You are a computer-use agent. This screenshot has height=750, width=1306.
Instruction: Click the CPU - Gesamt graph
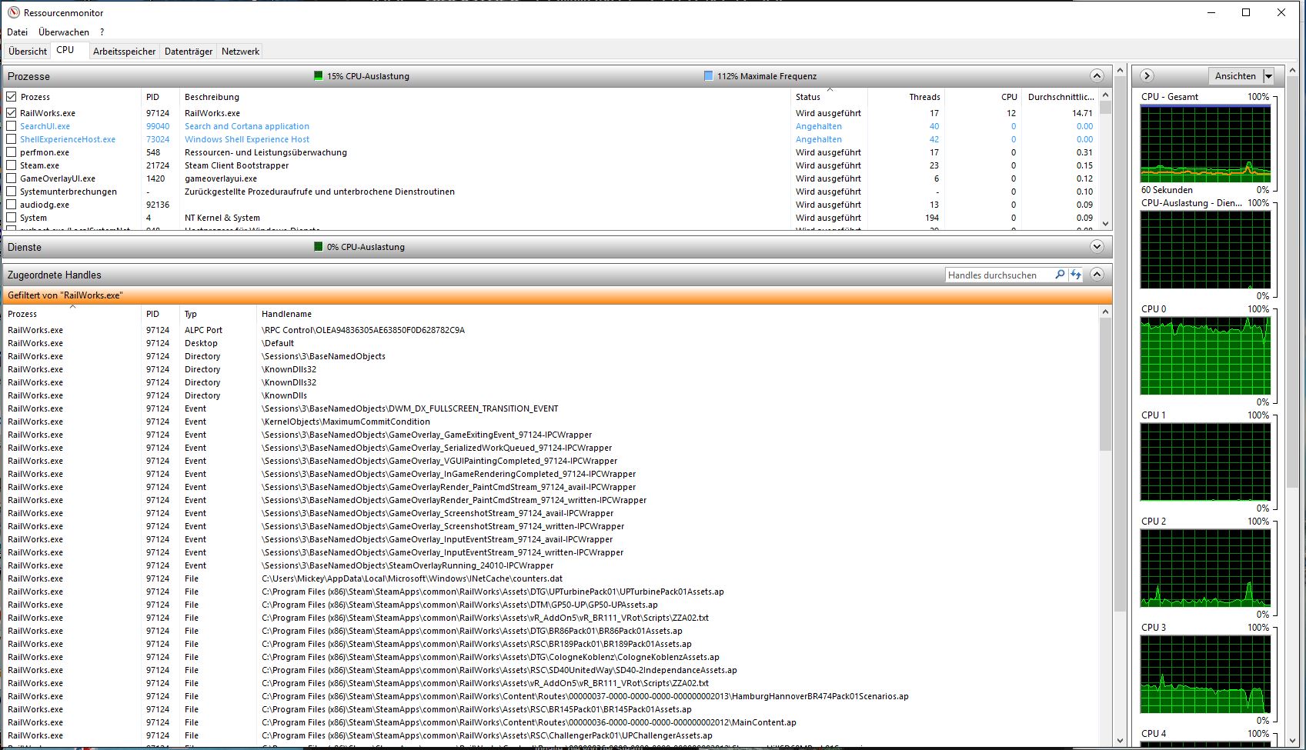(1205, 144)
